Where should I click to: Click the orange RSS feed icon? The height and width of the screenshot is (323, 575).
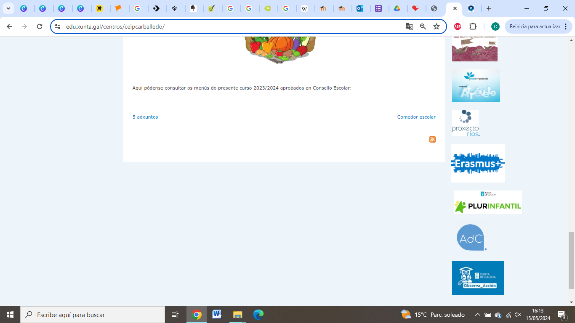(432, 140)
